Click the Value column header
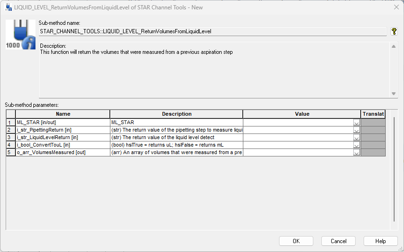This screenshot has height=252, width=404. point(302,114)
